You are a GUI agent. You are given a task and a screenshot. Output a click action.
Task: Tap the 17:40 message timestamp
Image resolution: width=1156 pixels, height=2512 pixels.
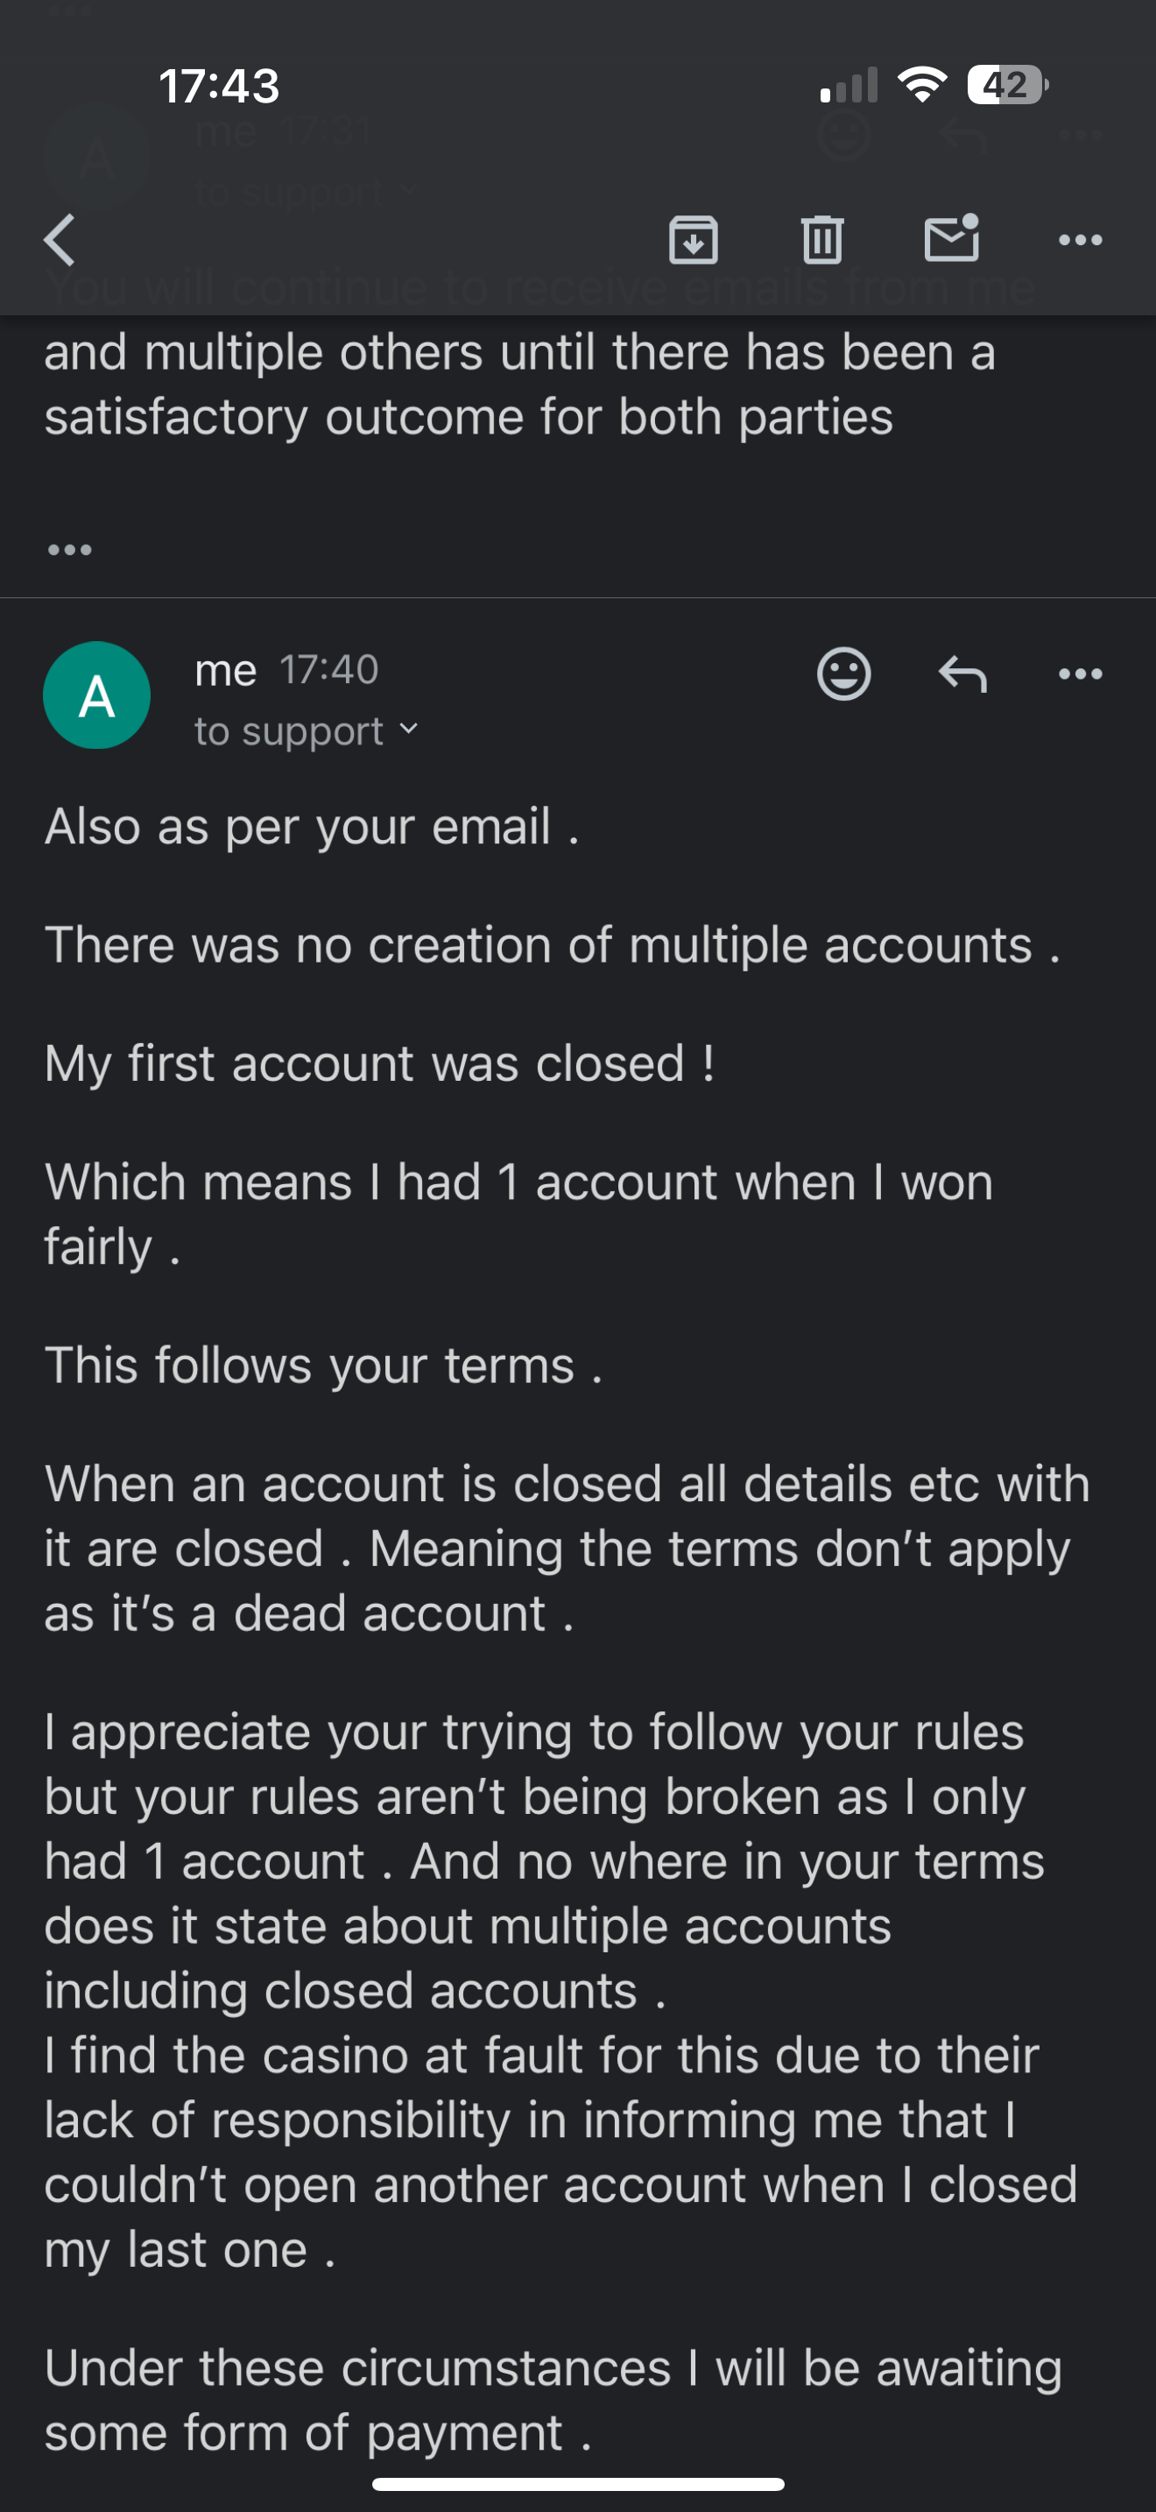click(x=328, y=671)
